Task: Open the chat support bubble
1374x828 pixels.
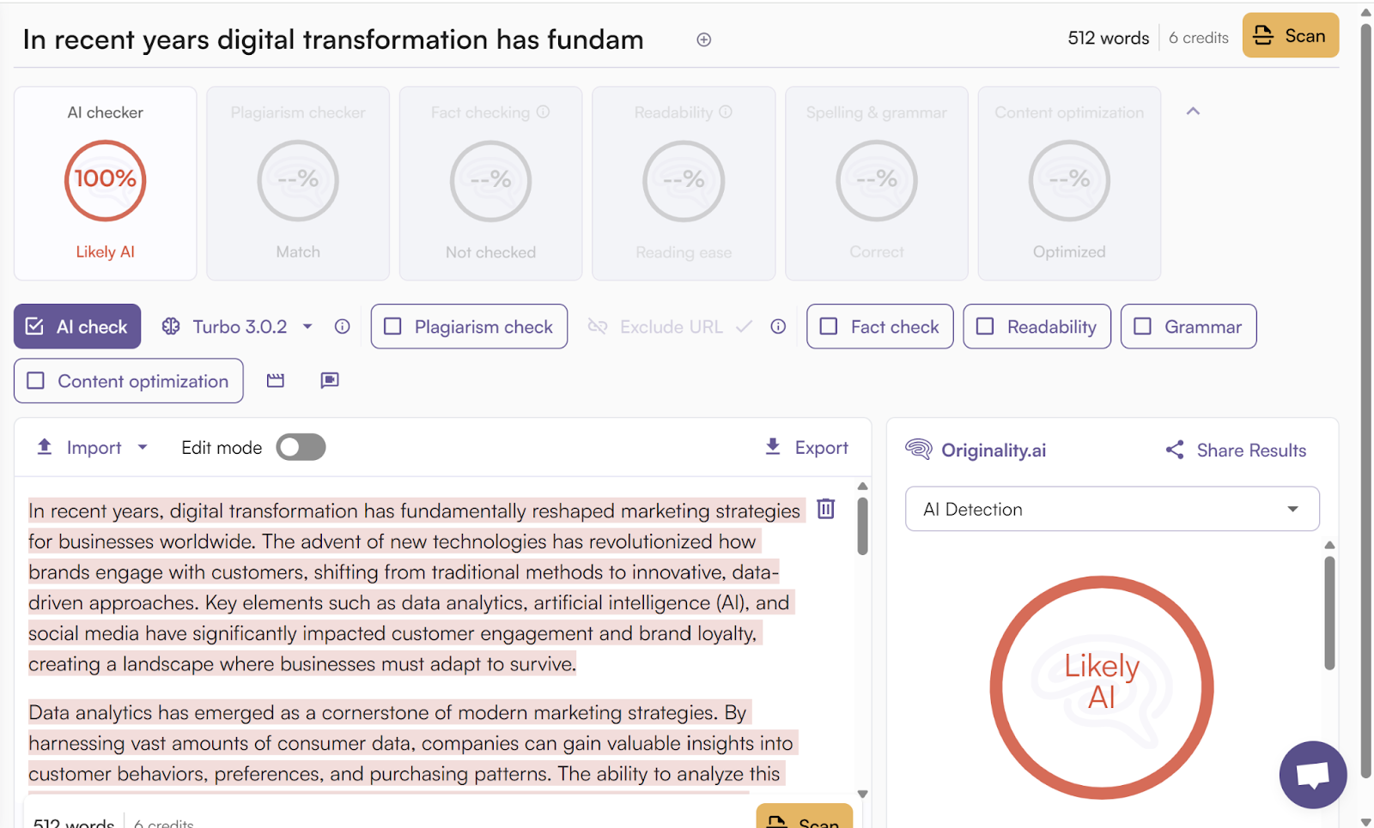Action: pyautogui.click(x=1313, y=774)
